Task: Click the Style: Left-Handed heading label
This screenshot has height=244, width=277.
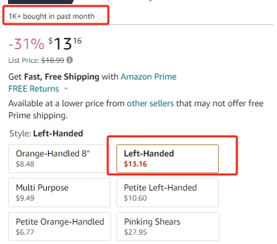Action: coord(46,134)
